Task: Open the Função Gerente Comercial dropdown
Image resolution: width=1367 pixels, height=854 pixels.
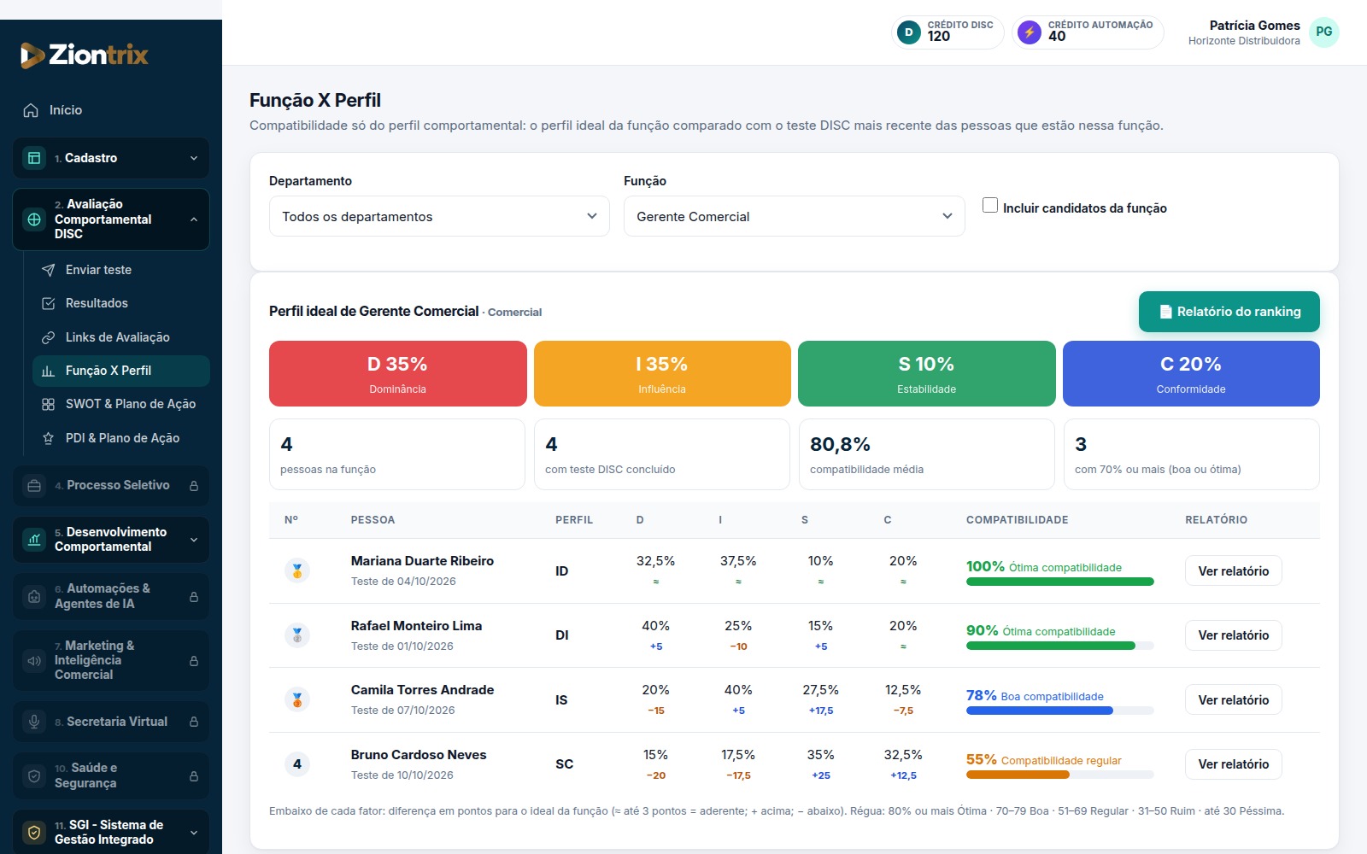Action: tap(794, 216)
